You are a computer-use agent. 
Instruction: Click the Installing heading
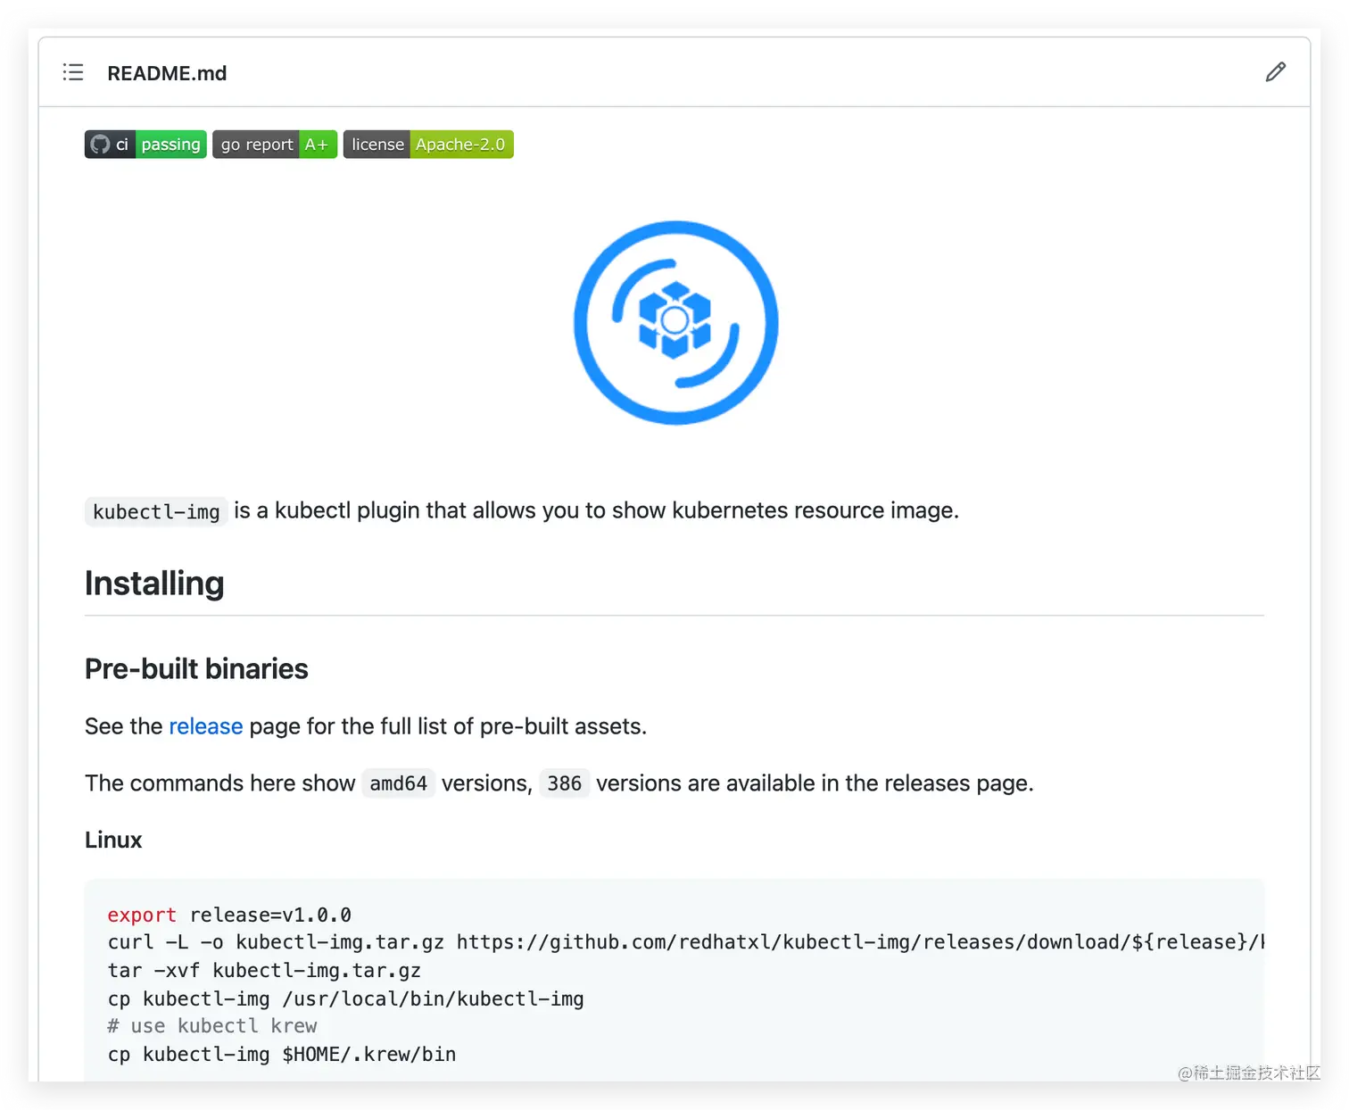pyautogui.click(x=154, y=583)
